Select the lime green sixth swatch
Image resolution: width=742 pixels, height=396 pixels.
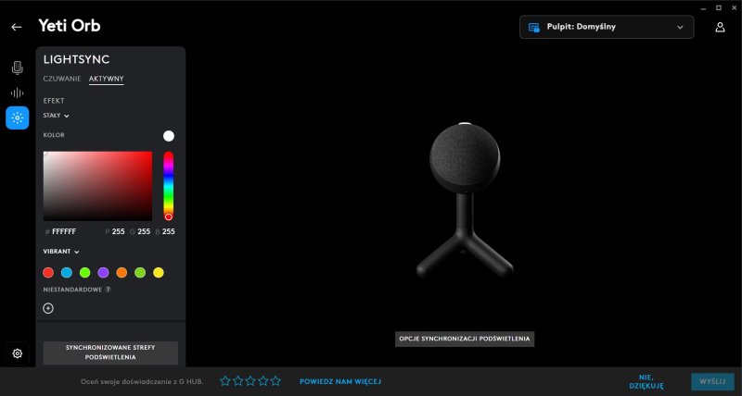140,272
